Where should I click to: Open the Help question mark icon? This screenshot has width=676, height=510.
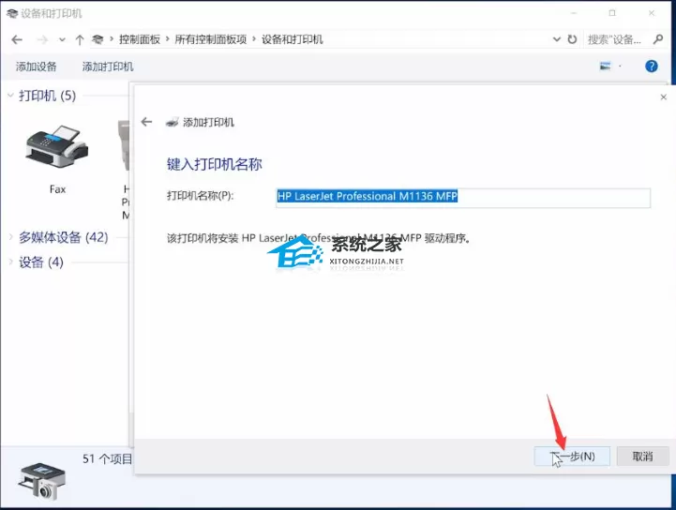(652, 66)
